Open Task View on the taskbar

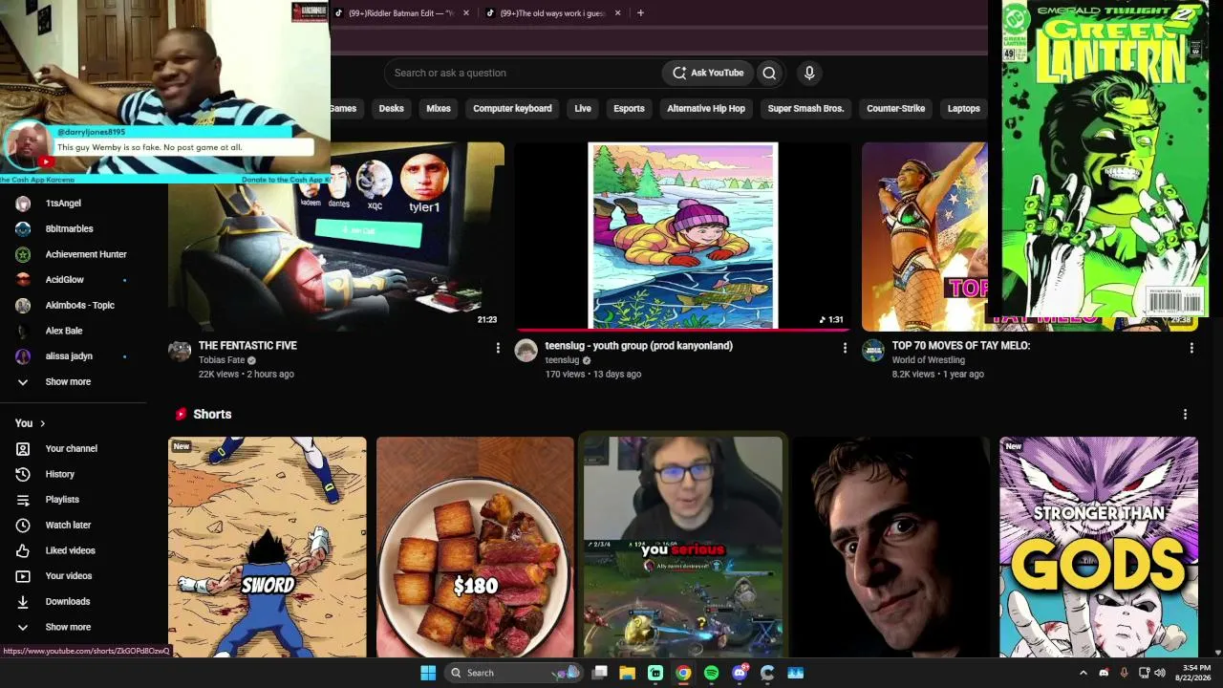click(x=600, y=673)
